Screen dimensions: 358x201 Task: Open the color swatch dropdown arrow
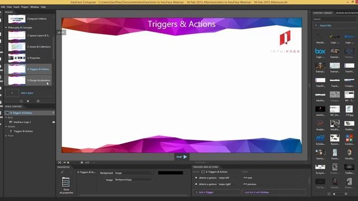click(185, 173)
